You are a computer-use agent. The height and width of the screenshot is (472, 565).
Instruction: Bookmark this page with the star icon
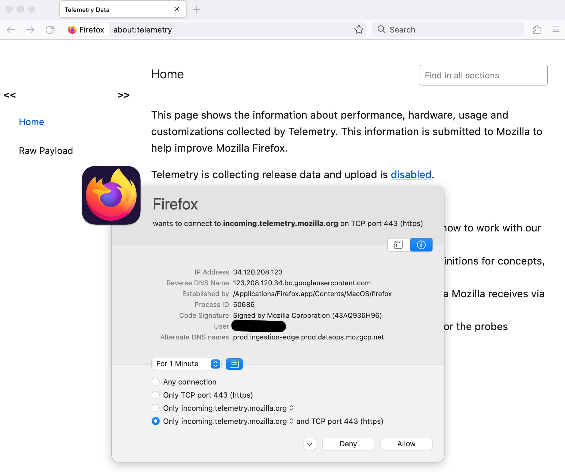point(359,29)
